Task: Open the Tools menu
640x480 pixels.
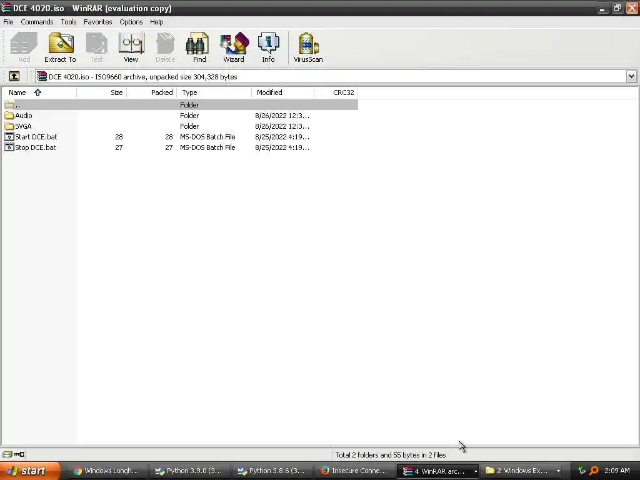Action: [69, 22]
